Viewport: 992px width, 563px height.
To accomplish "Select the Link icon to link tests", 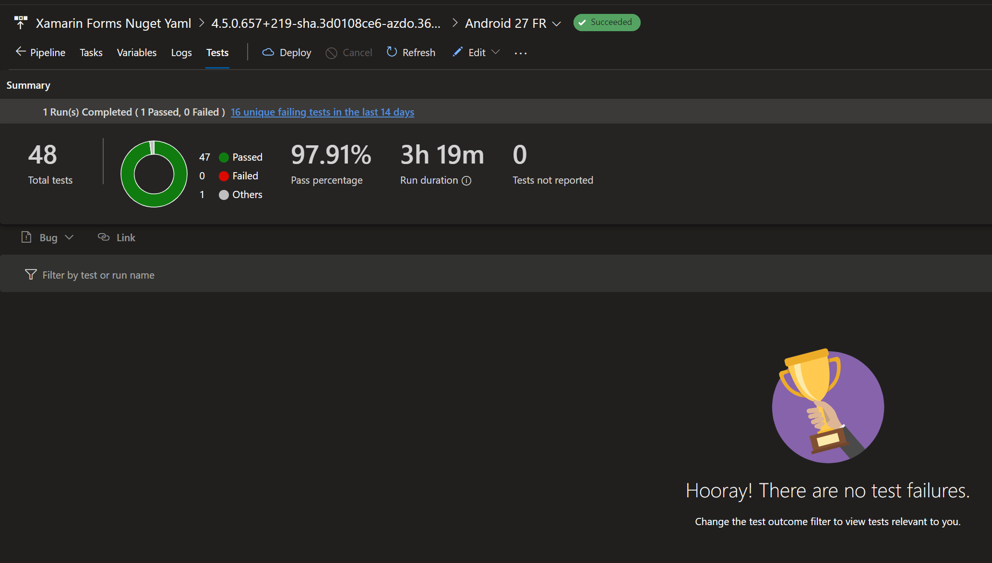I will 104,237.
